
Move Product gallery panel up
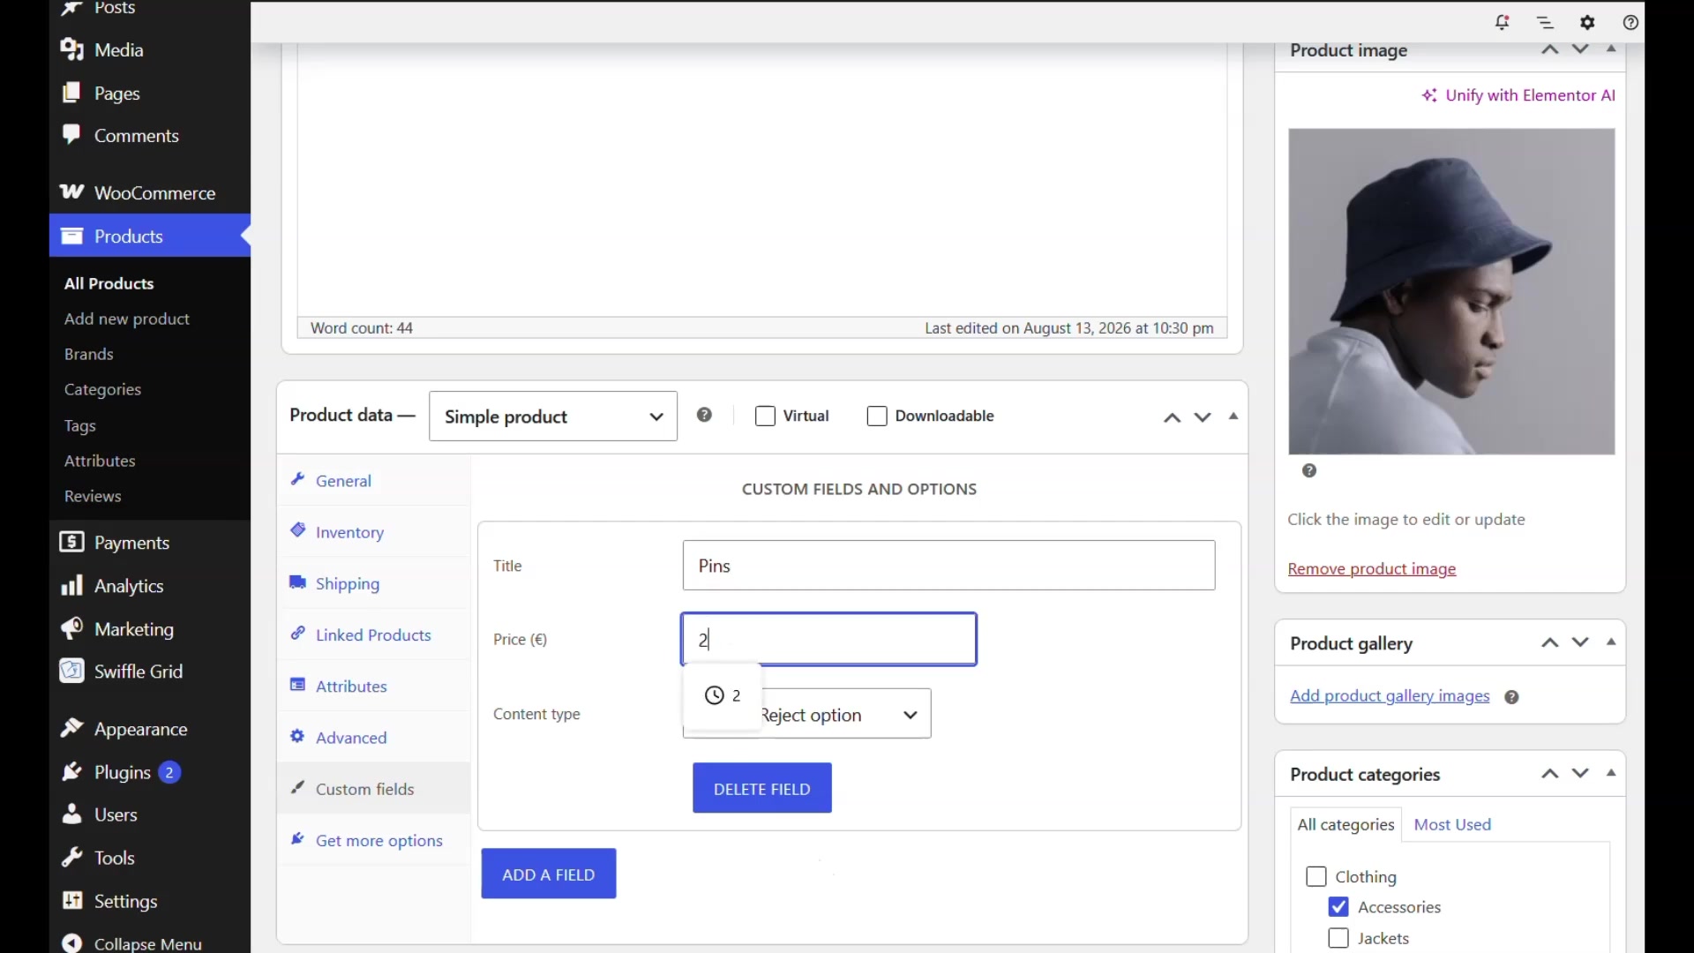tap(1549, 642)
